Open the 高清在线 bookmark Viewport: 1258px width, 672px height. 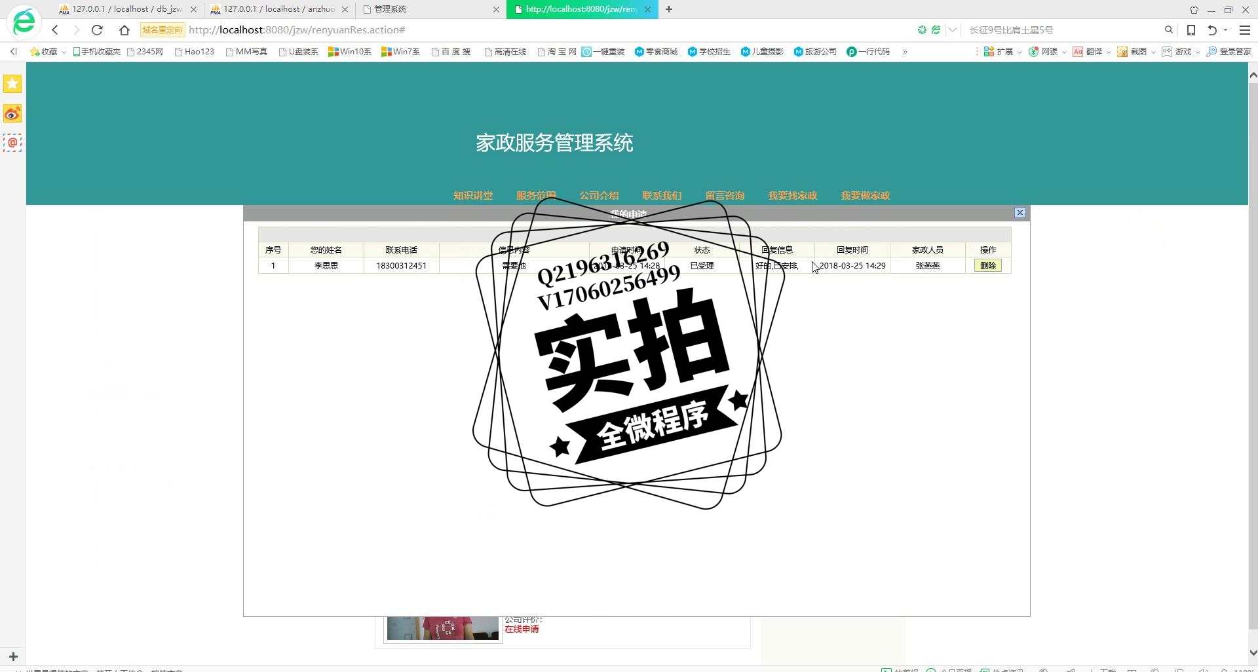pos(505,51)
